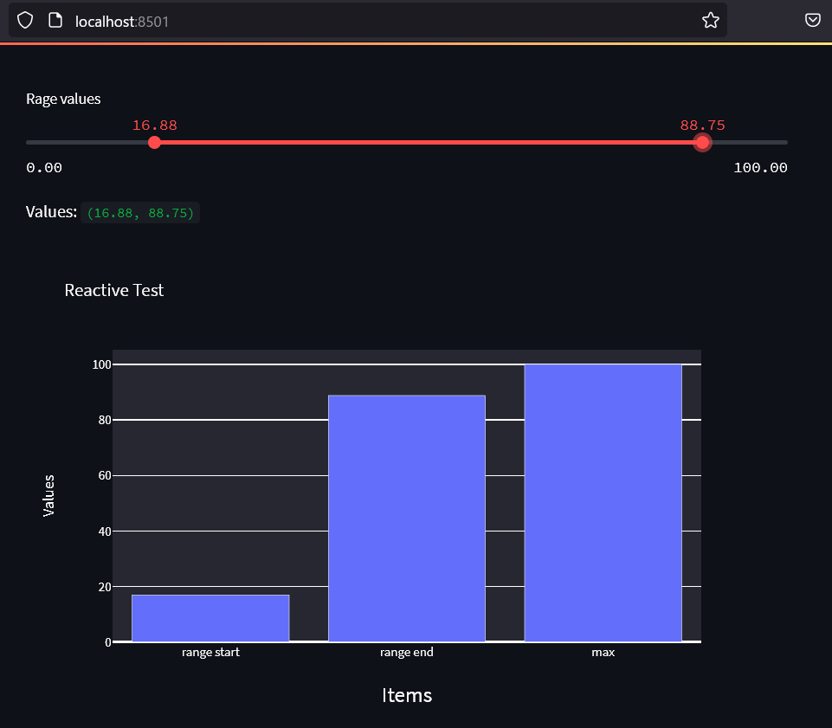Screen dimensions: 832x728
Task: Click the 'range end' x-axis label
Action: (406, 653)
